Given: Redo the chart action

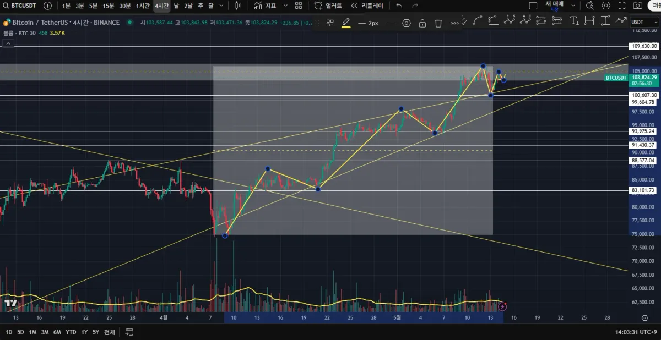Looking at the screenshot, I should point(414,6).
